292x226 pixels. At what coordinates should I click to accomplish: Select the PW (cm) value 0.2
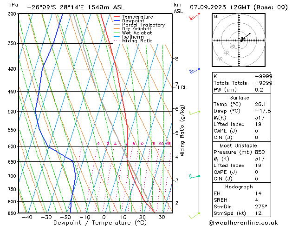[x=259, y=90]
